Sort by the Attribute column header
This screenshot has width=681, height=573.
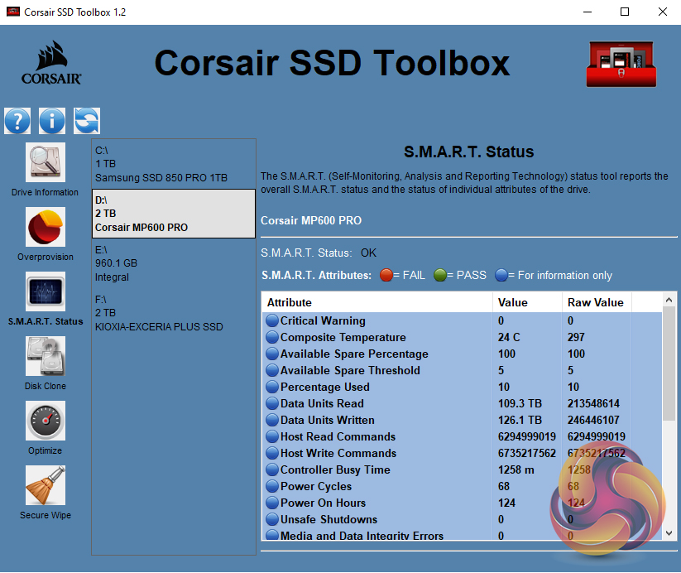pos(377,302)
